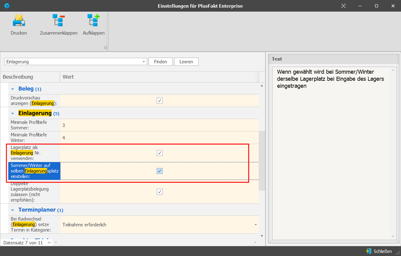401x256 pixels.
Task: Click the Zusammenklappen tree icon
Action: pyautogui.click(x=59, y=20)
